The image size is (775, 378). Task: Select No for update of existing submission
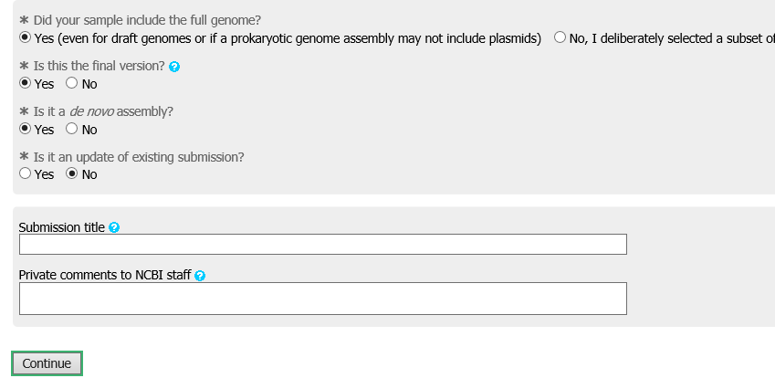pyautogui.click(x=72, y=173)
